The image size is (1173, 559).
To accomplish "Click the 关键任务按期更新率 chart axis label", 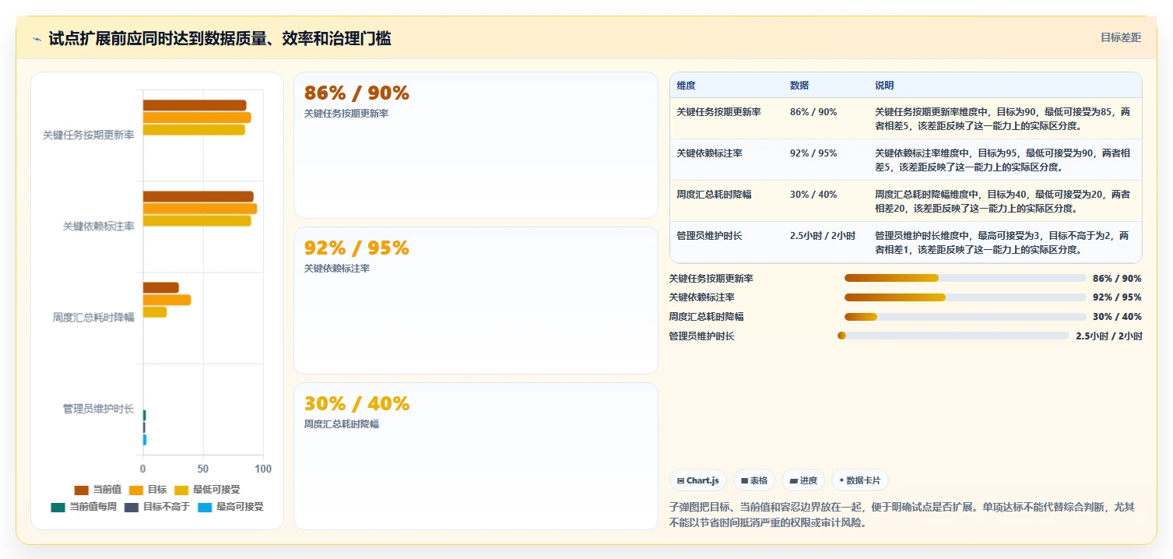I will coord(88,135).
